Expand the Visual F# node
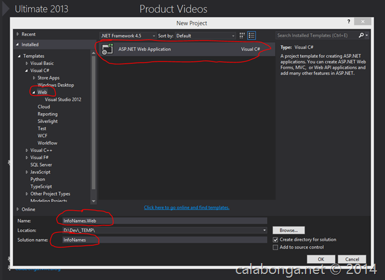Screen dimensions: 385x280 coord(26,157)
